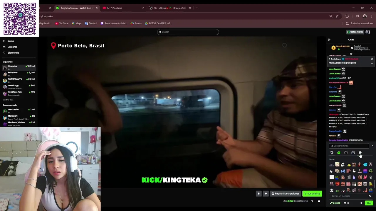Screen dimensions: 376x211
Task: Open the browser extensions puzzle icon
Action: click(347, 16)
